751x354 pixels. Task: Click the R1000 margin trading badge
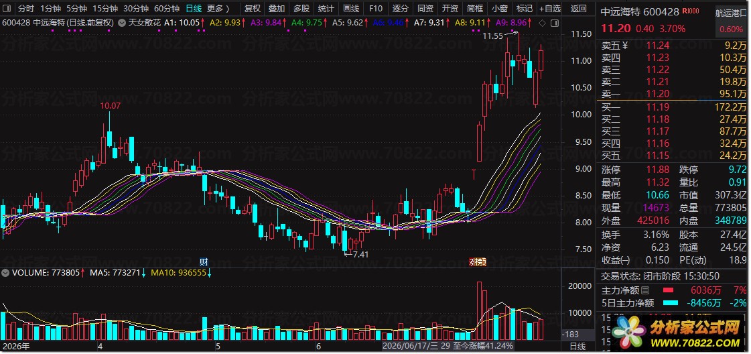[x=690, y=11]
